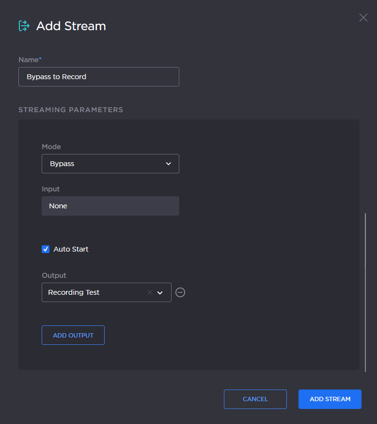Click the Add Stream dialog title

point(71,26)
